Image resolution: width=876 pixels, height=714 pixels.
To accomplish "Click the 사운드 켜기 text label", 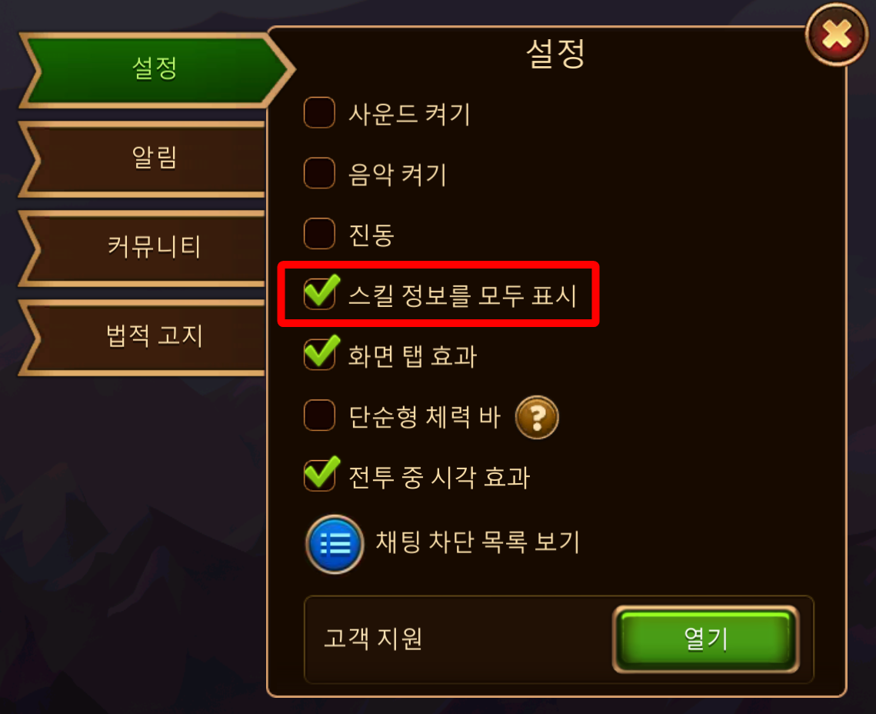I will coord(409,114).
